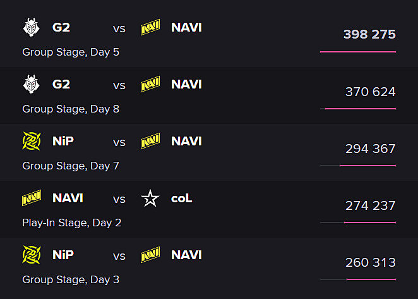Screen dimensions: 418x299
Task: Select the G2 logo in the Day 8 match
Action: (31, 85)
